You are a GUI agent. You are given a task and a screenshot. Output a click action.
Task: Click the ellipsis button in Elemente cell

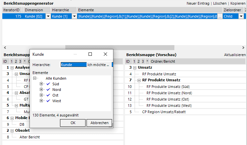(219, 16)
